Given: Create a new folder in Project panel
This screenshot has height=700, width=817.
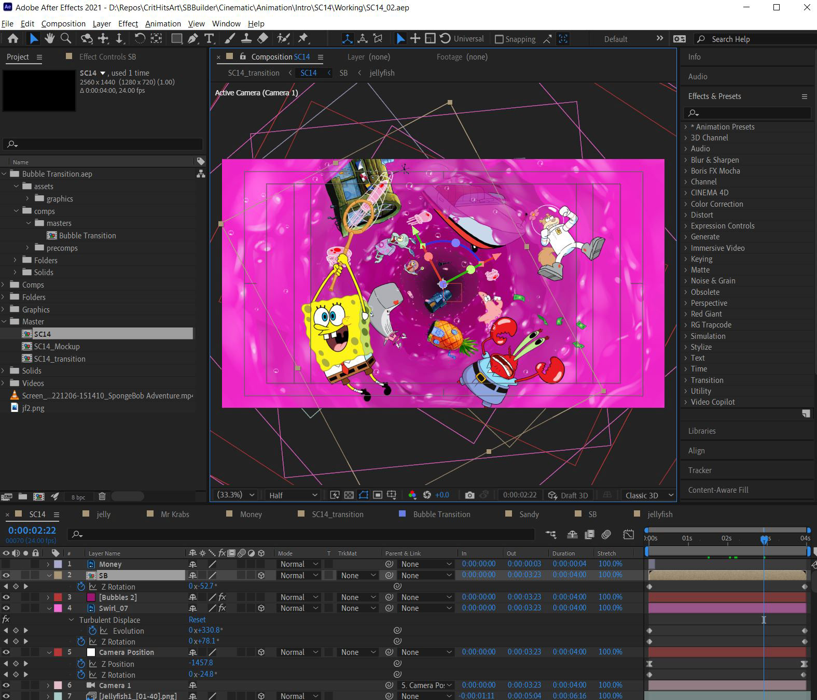Looking at the screenshot, I should point(22,496).
